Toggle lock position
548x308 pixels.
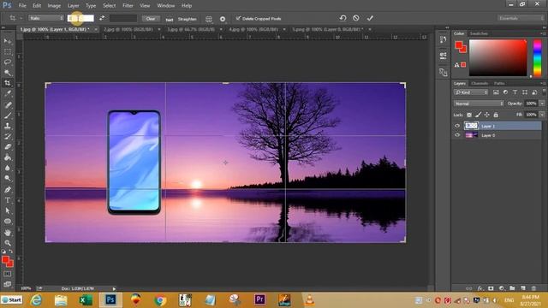(x=487, y=115)
